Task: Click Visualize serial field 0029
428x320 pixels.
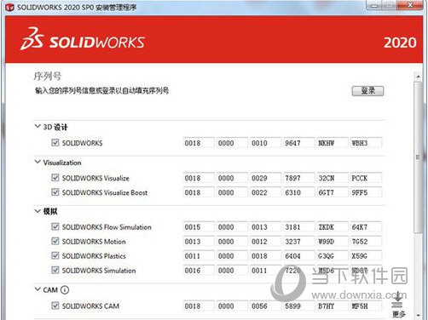Action: click(265, 178)
